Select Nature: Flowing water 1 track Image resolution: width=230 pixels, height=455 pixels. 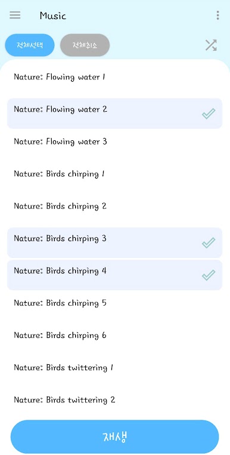coord(115,81)
